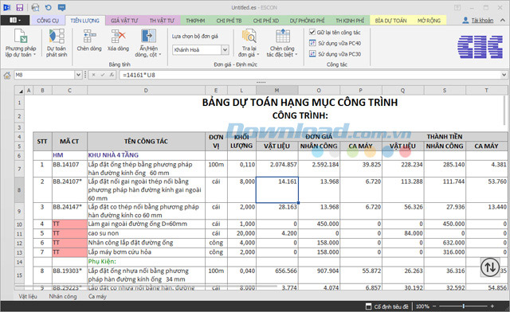The height and width of the screenshot is (312, 510).
Task: Open the DỰ PHÒNG PHÍ tab
Action: pyautogui.click(x=307, y=21)
